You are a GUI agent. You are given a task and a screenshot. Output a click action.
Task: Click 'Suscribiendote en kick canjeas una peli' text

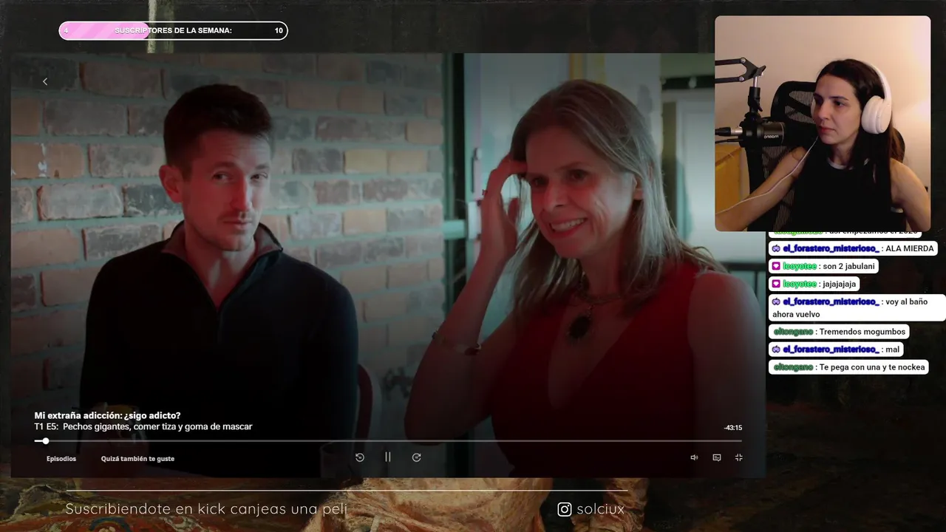(206, 509)
